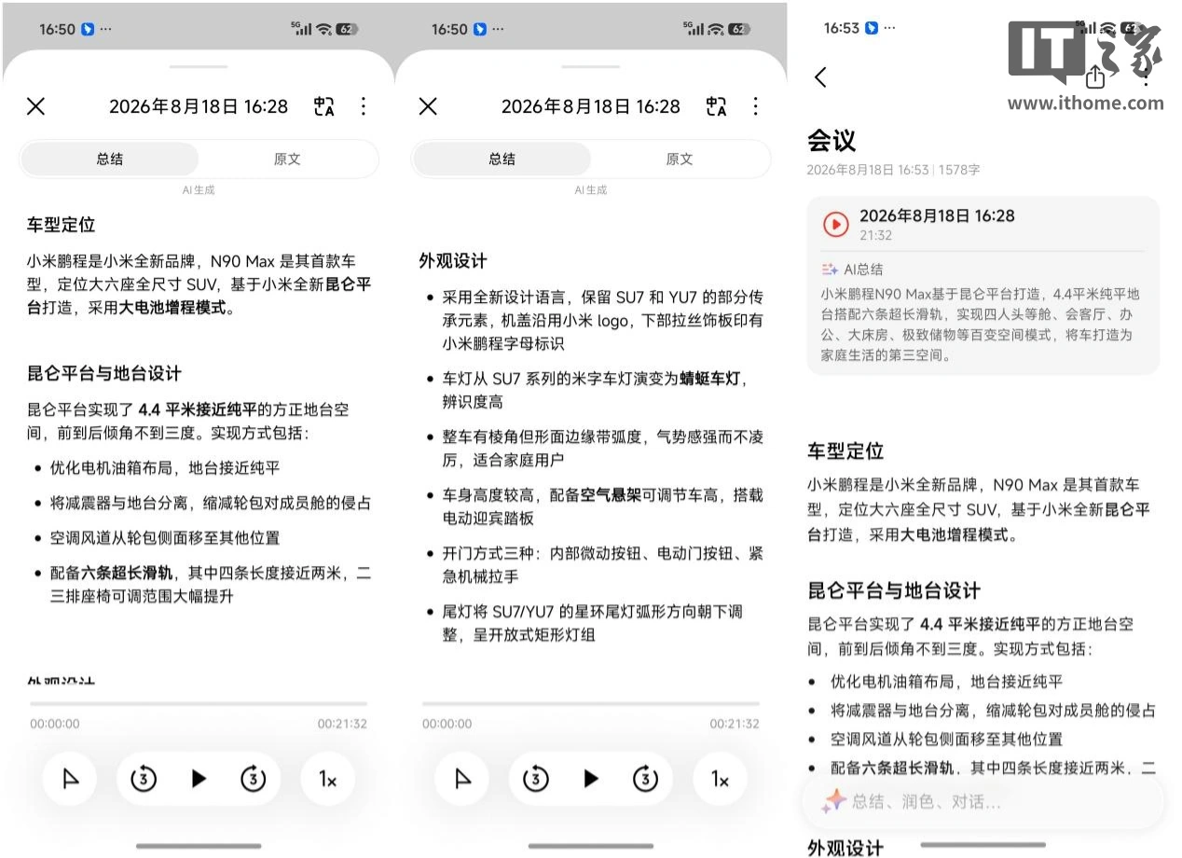Tap bullet 空调风道从轮包侧面移至其他位置 in left phone screen
1182x858 pixels.
click(x=165, y=538)
